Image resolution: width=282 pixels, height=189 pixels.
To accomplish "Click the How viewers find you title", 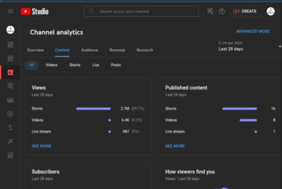I will pos(190,172).
